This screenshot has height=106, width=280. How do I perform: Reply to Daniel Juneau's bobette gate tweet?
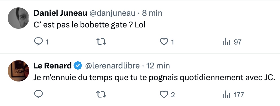pos(38,42)
